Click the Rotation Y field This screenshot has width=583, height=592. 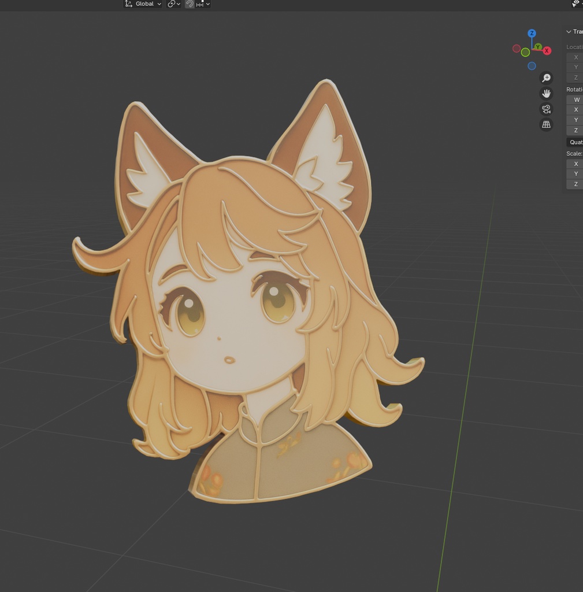coord(575,120)
